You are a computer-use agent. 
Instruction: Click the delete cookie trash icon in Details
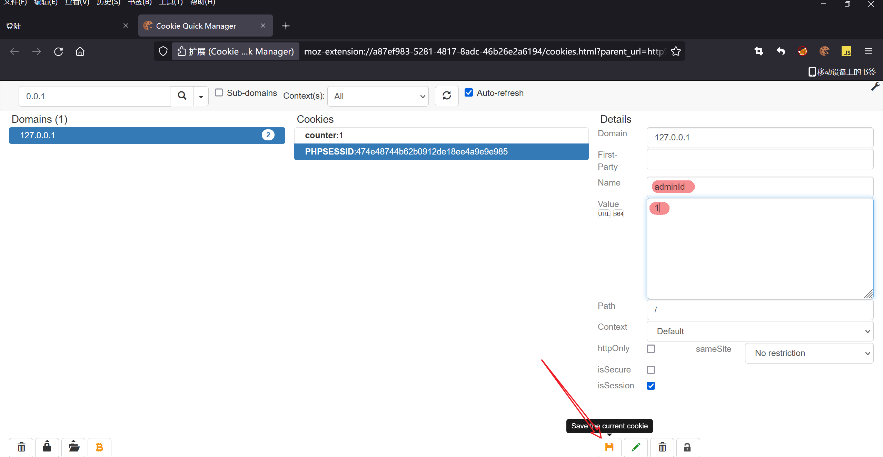(662, 447)
